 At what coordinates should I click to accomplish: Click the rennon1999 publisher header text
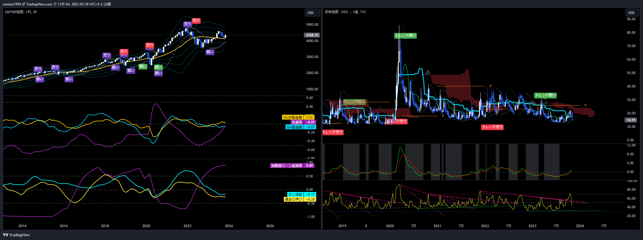tap(12, 4)
